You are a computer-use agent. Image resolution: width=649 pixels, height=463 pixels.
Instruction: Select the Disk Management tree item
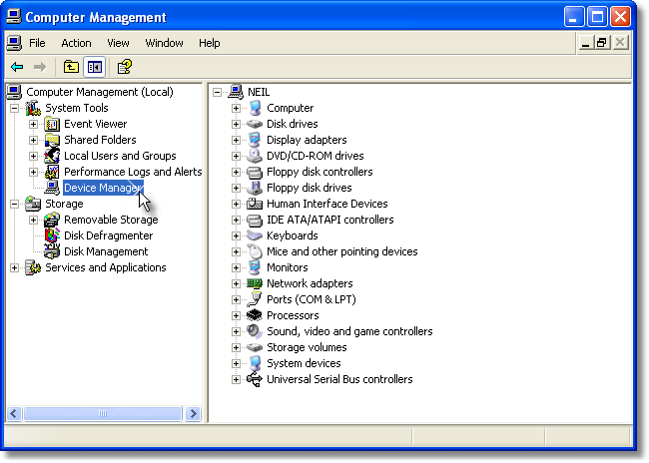106,251
